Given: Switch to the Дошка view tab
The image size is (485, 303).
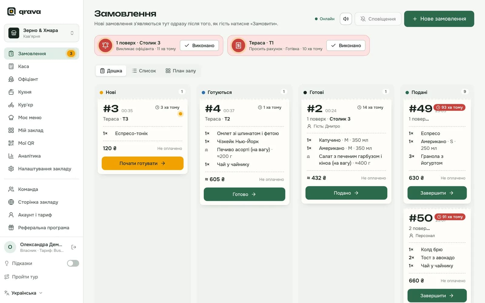Looking at the screenshot, I should click(111, 71).
